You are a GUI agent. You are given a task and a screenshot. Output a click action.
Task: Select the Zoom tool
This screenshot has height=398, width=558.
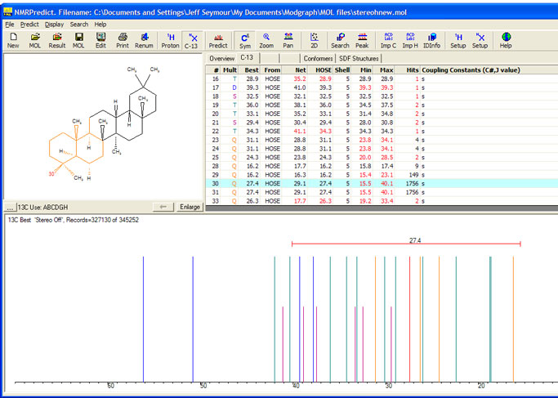tap(266, 40)
